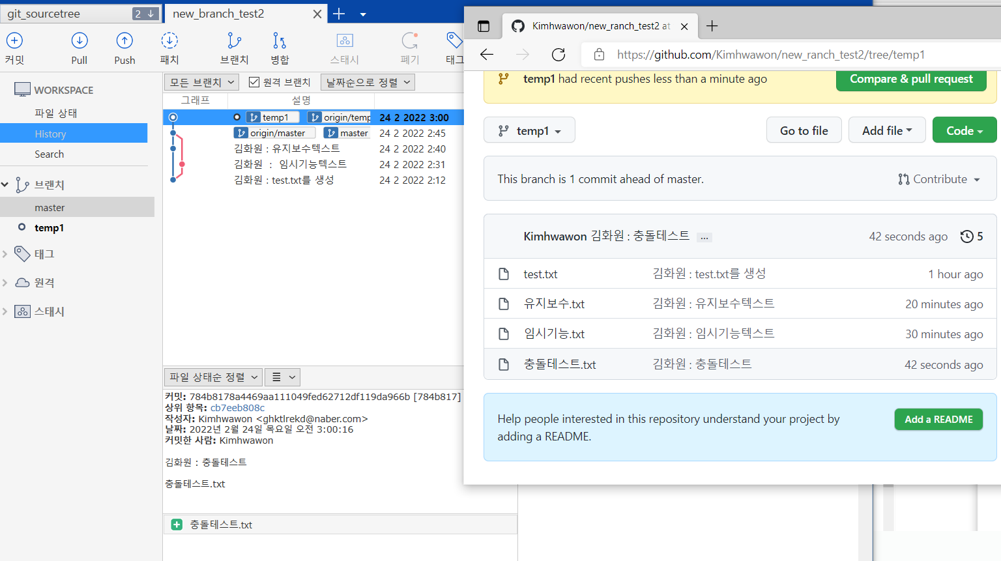Open test.txt file link on GitHub

point(540,274)
